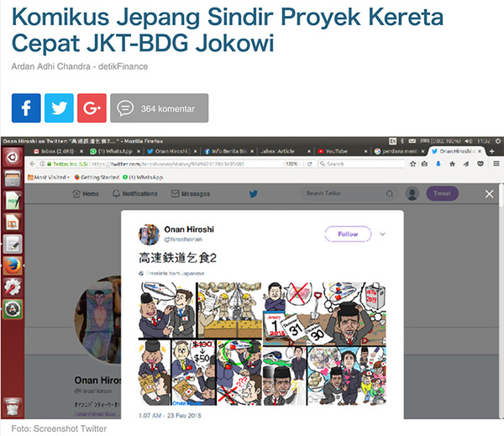Open the tweet timestamp 23 Feb 2018
The height and width of the screenshot is (436, 504).
[x=170, y=416]
